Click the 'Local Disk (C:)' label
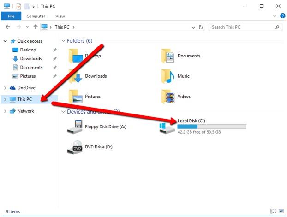The height and width of the screenshot is (217, 287). click(x=191, y=121)
